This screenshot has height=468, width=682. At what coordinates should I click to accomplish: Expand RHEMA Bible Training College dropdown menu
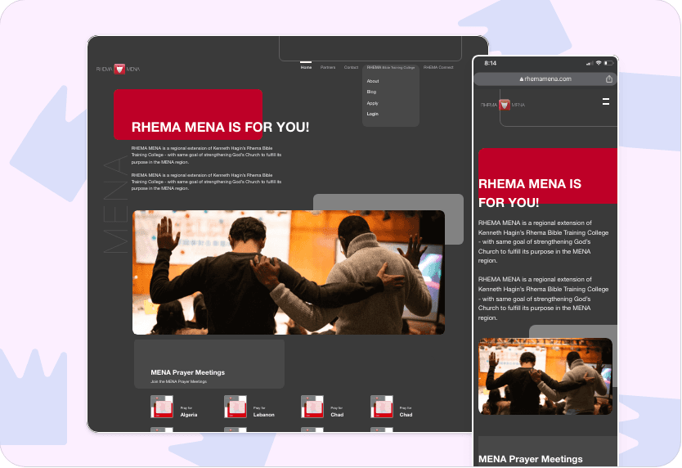(391, 67)
